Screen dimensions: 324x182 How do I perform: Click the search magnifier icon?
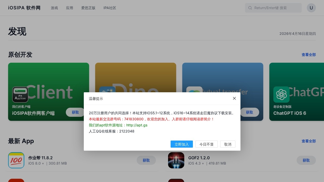(250, 8)
